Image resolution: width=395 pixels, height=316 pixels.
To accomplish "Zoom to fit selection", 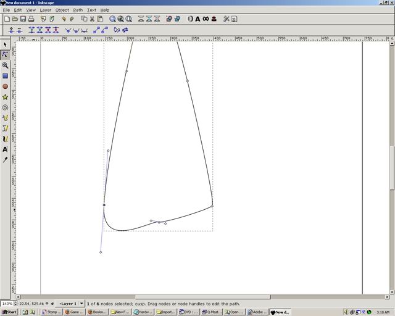I will pos(112,19).
